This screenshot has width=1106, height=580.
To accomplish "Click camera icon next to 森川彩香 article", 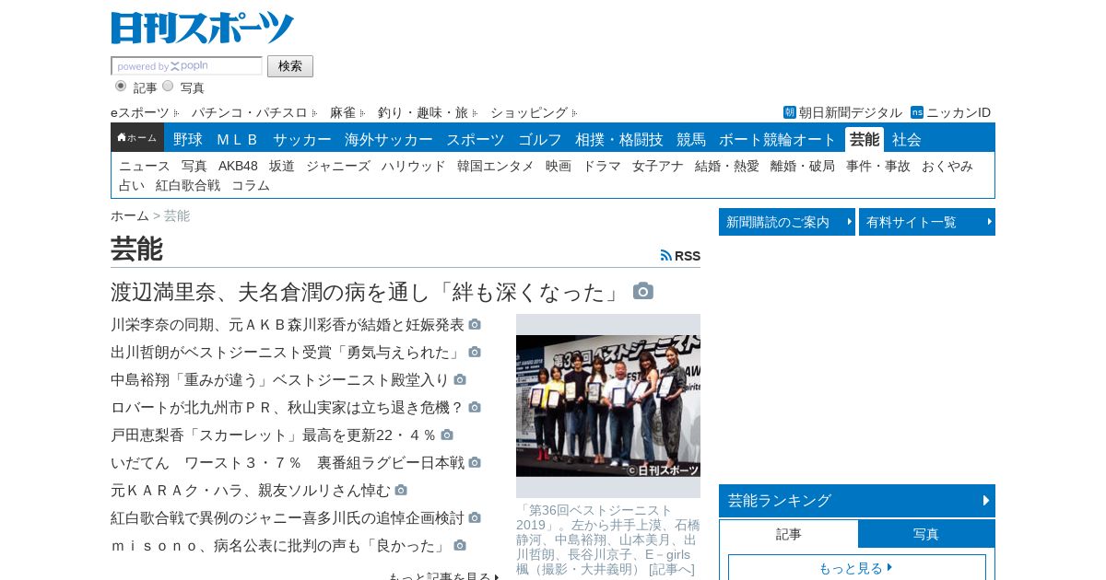I will click(475, 325).
